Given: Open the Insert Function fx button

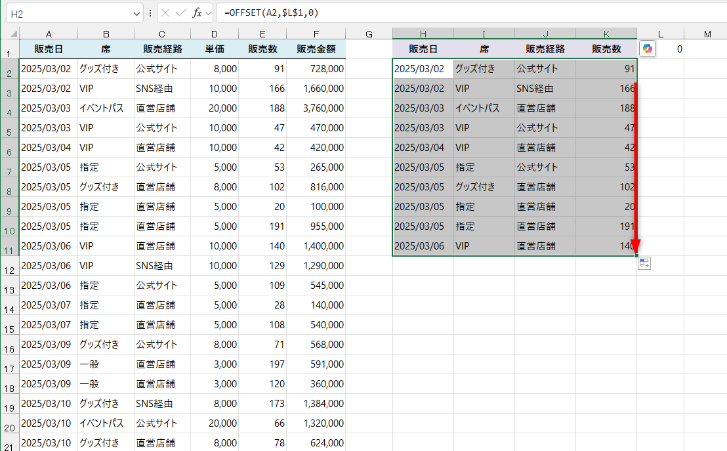Looking at the screenshot, I should click(197, 13).
